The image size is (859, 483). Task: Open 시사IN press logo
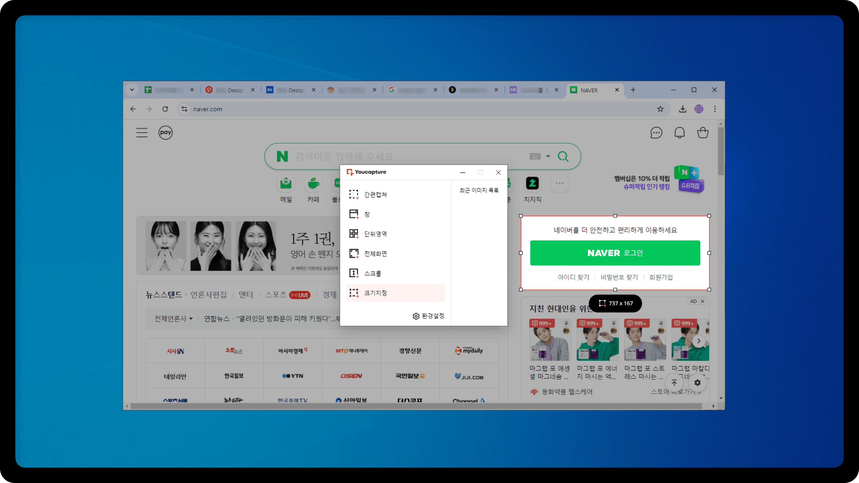(175, 351)
